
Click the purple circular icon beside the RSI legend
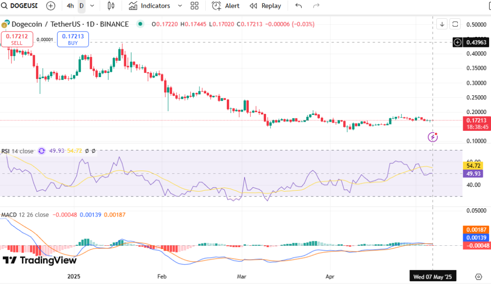42,151
